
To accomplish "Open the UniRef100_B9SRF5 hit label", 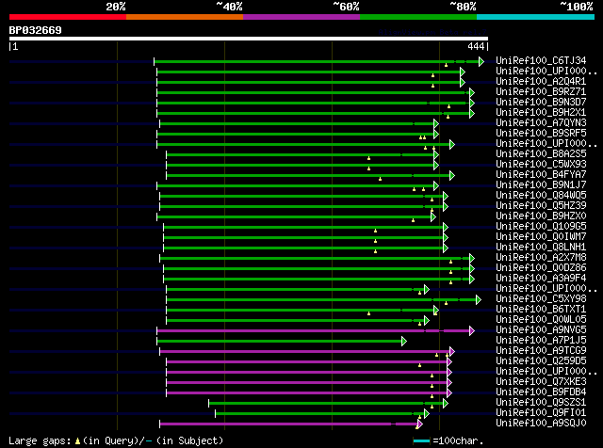I will [541, 133].
